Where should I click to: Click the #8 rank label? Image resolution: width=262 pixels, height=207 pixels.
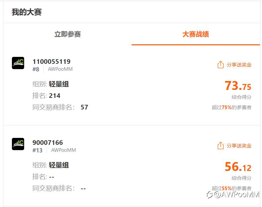click(36, 69)
